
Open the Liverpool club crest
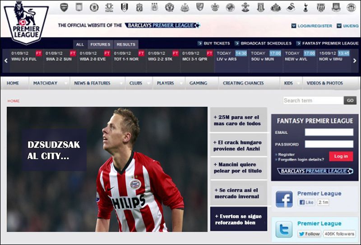coord(139,7)
